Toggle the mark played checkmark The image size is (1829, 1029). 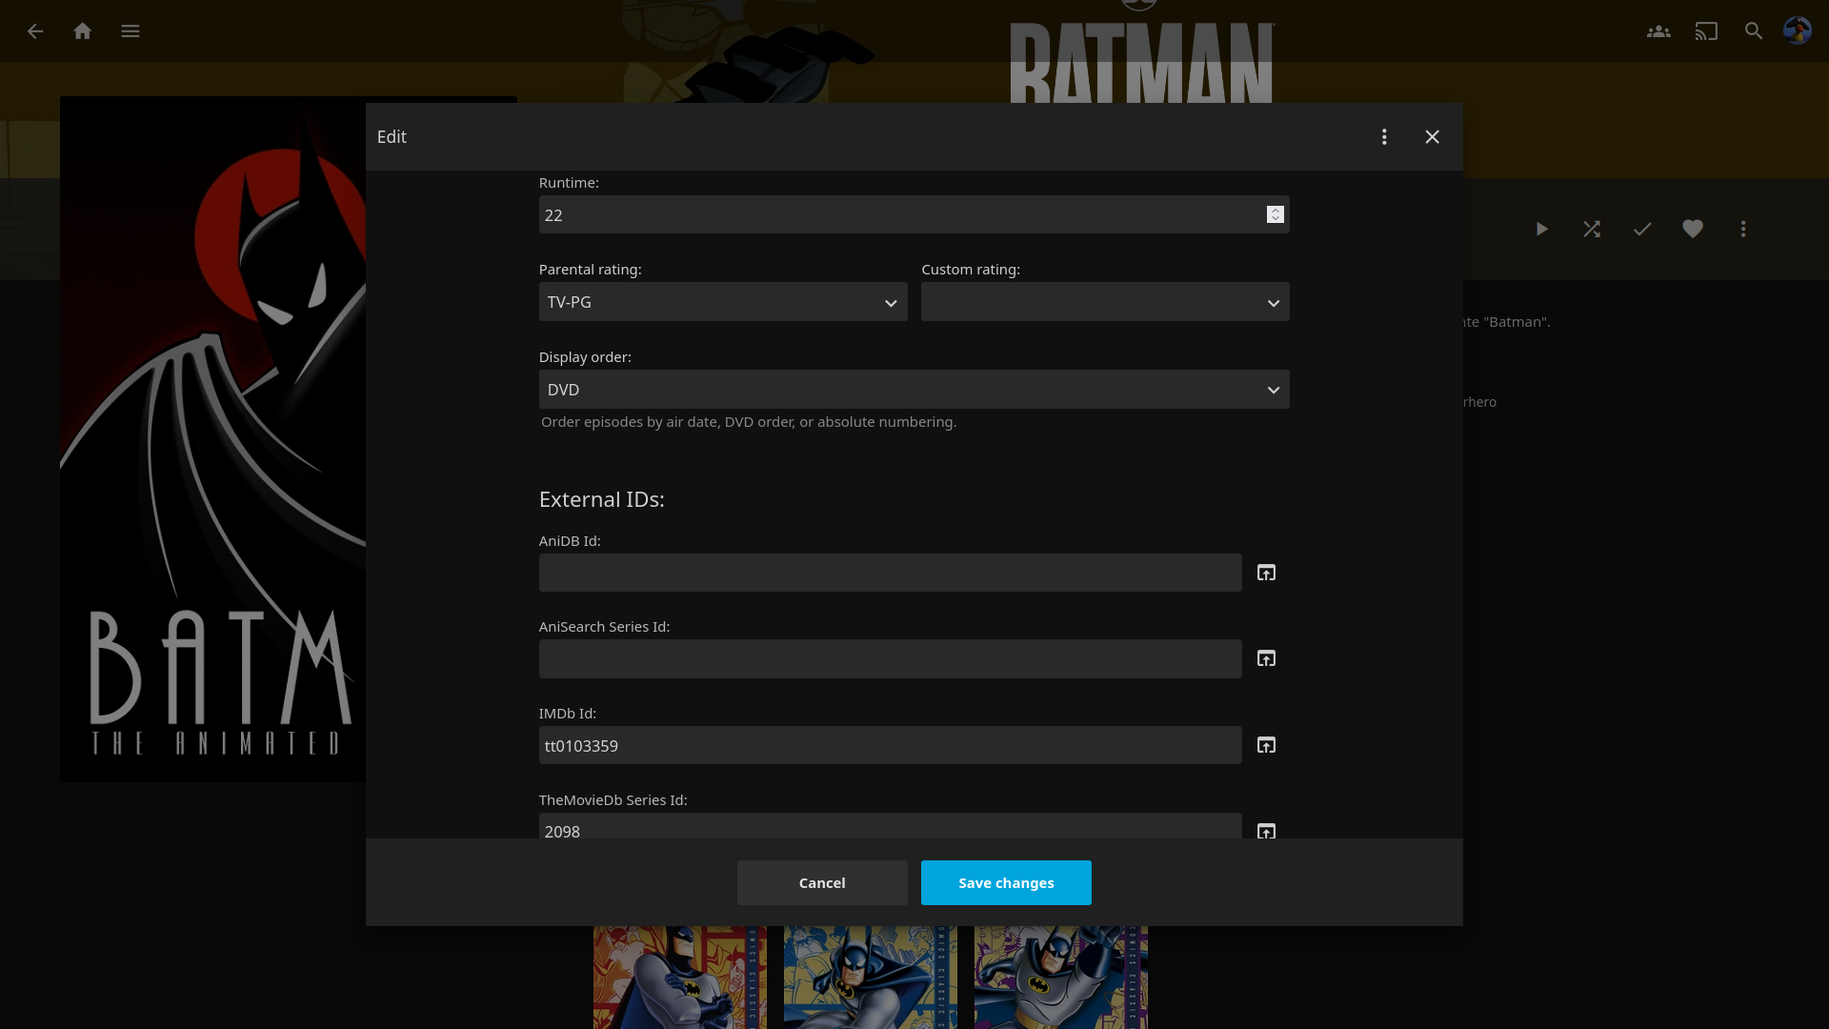tap(1642, 229)
